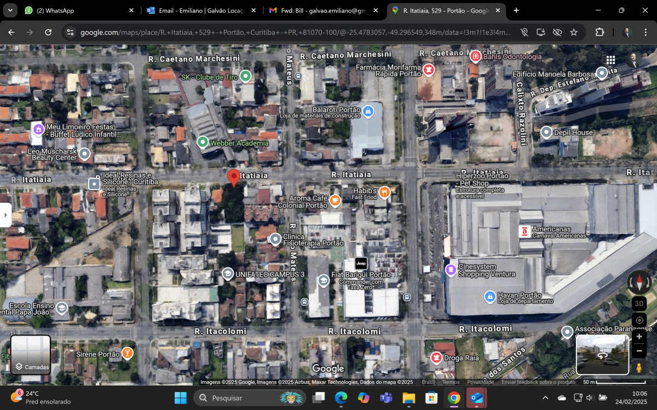The height and width of the screenshot is (410, 657).
Task: Click Enviar feedback sobre o produto
Action: 538,382
